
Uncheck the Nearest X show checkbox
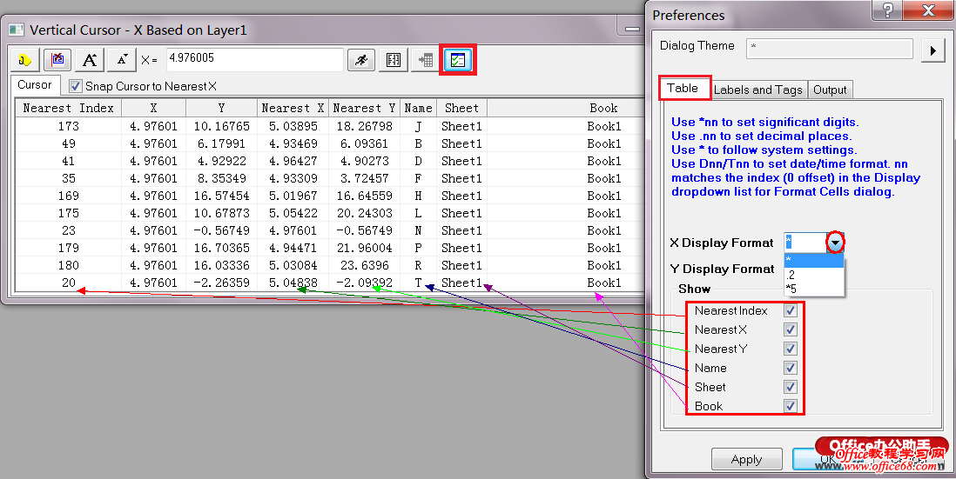(x=791, y=329)
